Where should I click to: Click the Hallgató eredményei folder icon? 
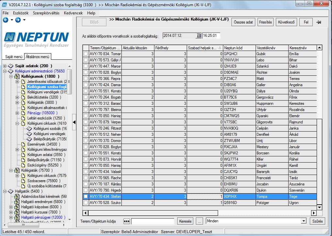click(17, 202)
